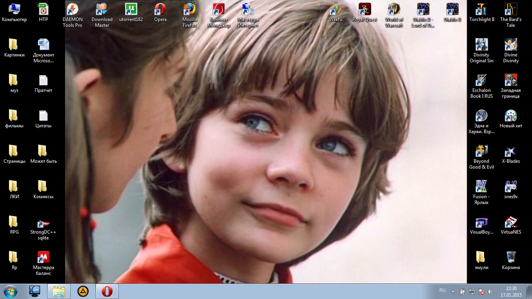The width and height of the screenshot is (532, 299).
Task: Select the Документ Microsoft Word file
Action: coord(43,51)
